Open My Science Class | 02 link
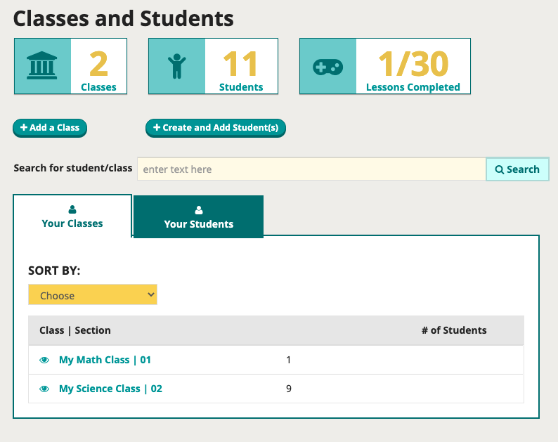The height and width of the screenshot is (442, 558). pyautogui.click(x=110, y=389)
